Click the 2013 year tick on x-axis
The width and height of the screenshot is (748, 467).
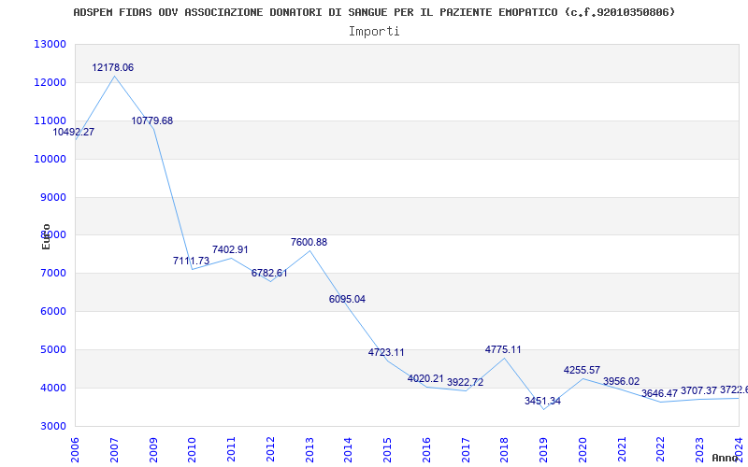click(309, 446)
